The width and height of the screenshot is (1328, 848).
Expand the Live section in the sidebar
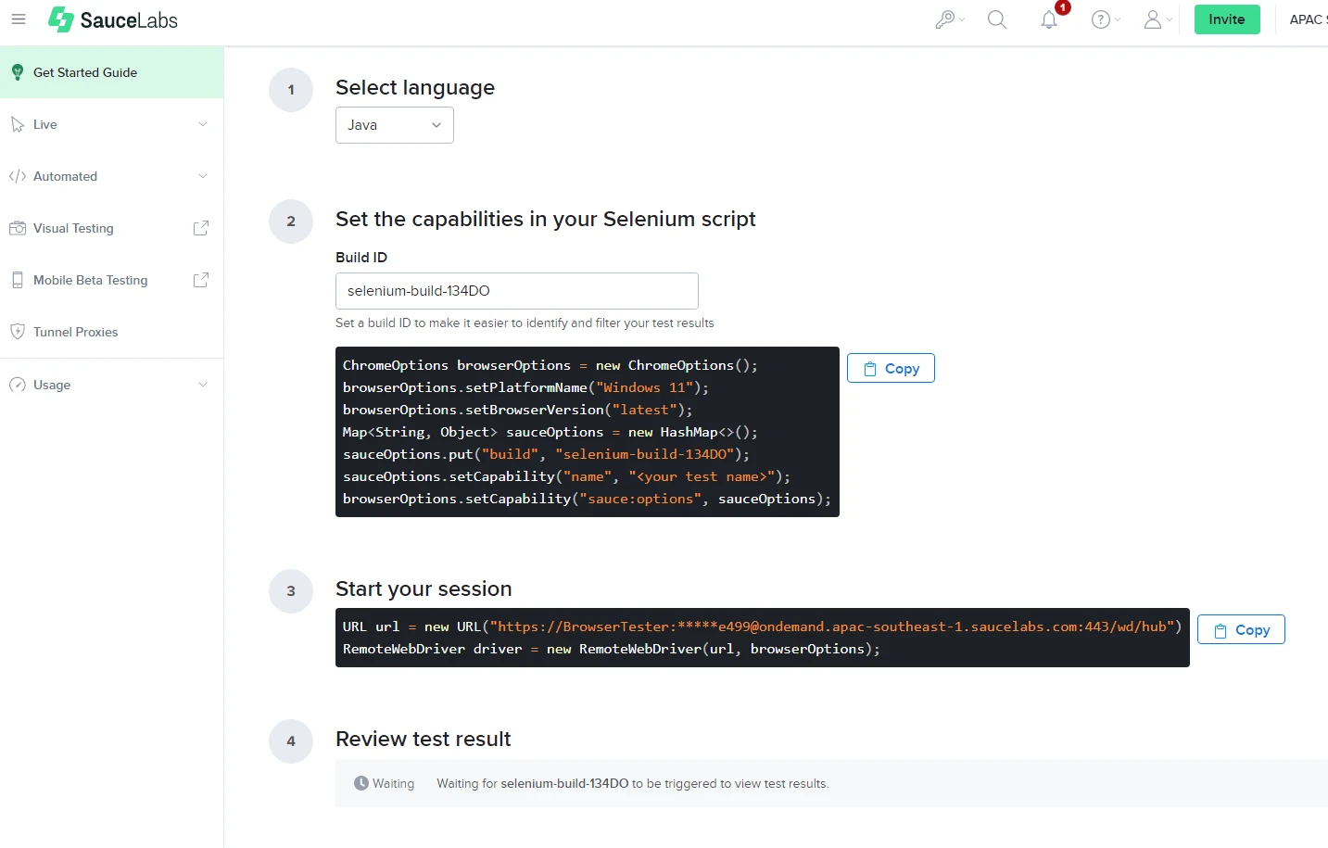click(x=203, y=123)
